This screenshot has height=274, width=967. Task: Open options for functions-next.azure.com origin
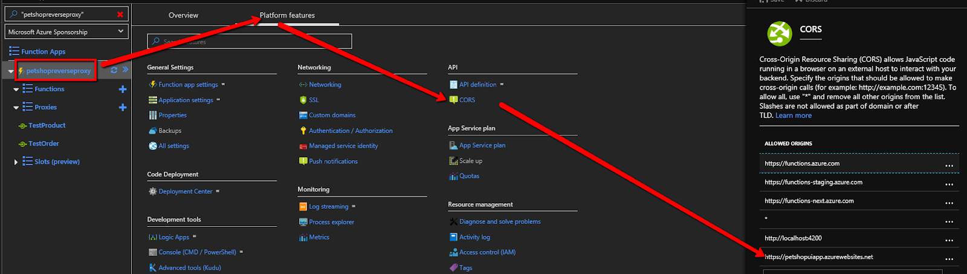click(949, 203)
